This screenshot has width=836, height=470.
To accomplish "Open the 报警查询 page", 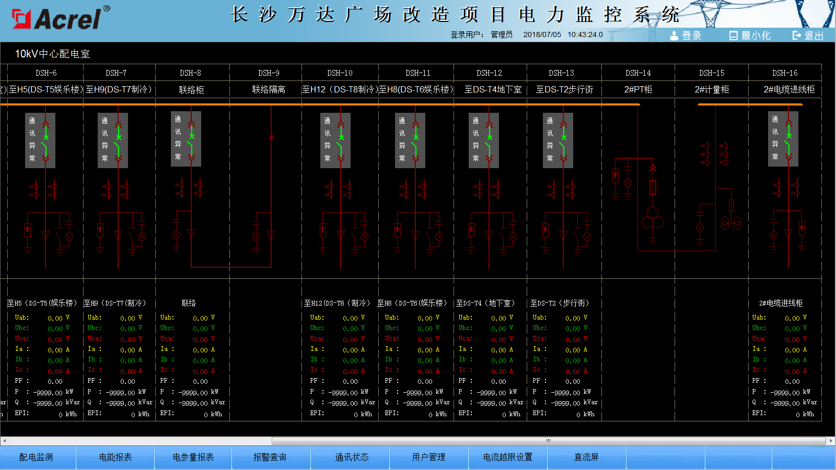I will [x=270, y=457].
